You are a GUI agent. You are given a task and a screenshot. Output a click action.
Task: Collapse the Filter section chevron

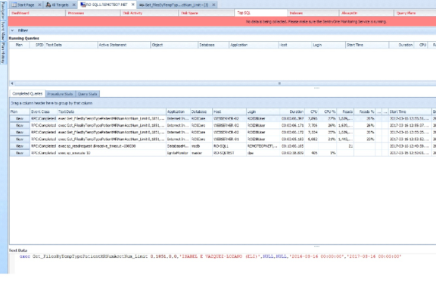(12, 30)
